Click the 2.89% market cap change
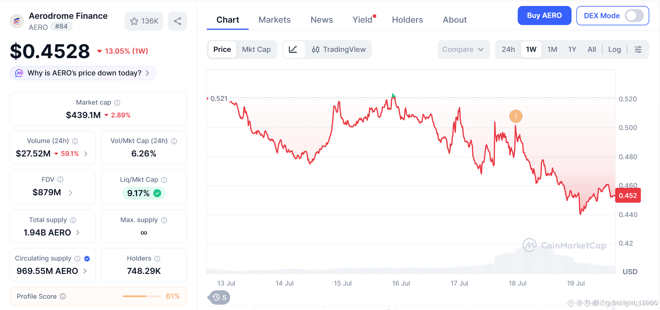Screen dimensions: 660x310 point(117,115)
